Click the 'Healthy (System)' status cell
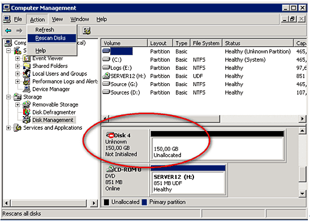This screenshot has width=310, height=222. tap(245, 59)
